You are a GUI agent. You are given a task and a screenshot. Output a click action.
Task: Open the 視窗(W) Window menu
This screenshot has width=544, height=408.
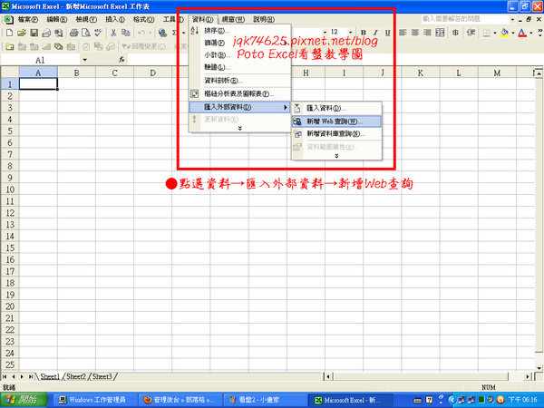tap(233, 19)
